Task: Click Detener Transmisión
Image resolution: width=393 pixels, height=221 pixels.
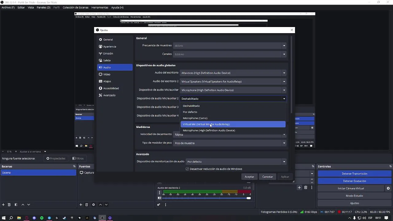Action: [354, 174]
